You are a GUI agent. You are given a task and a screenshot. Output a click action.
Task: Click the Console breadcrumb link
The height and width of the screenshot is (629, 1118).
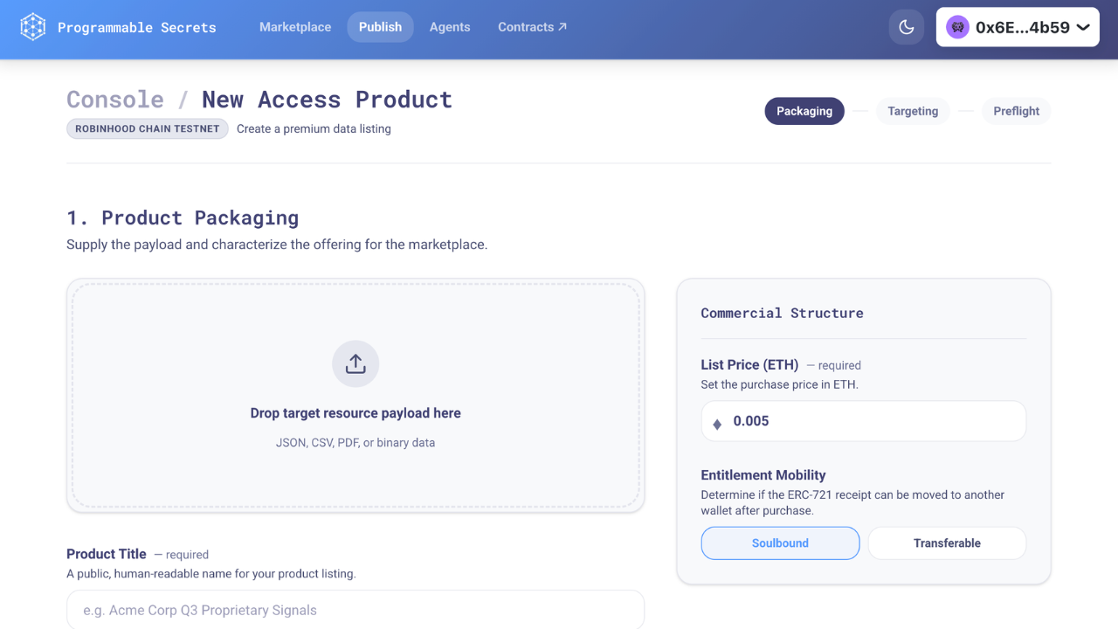pyautogui.click(x=115, y=100)
